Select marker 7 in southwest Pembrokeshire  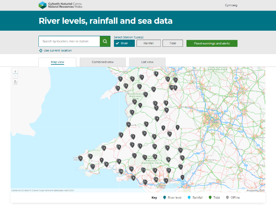pyautogui.click(x=93, y=166)
